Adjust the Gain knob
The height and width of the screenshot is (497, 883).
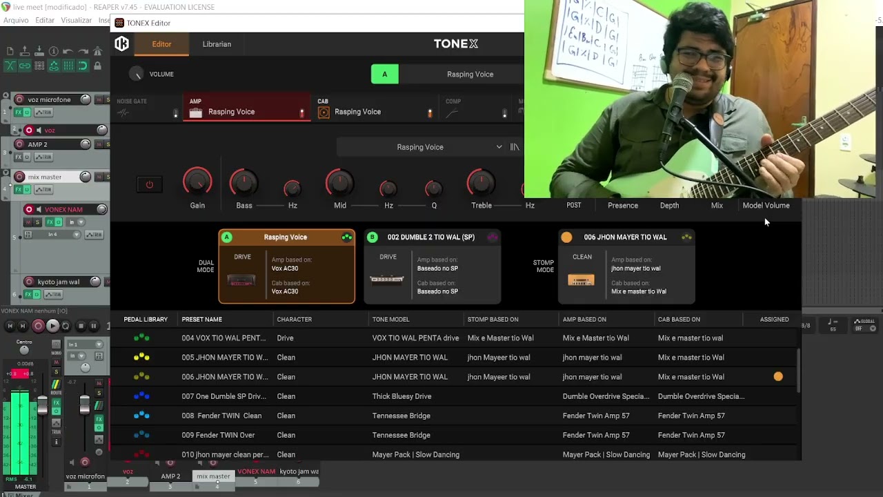(x=197, y=182)
